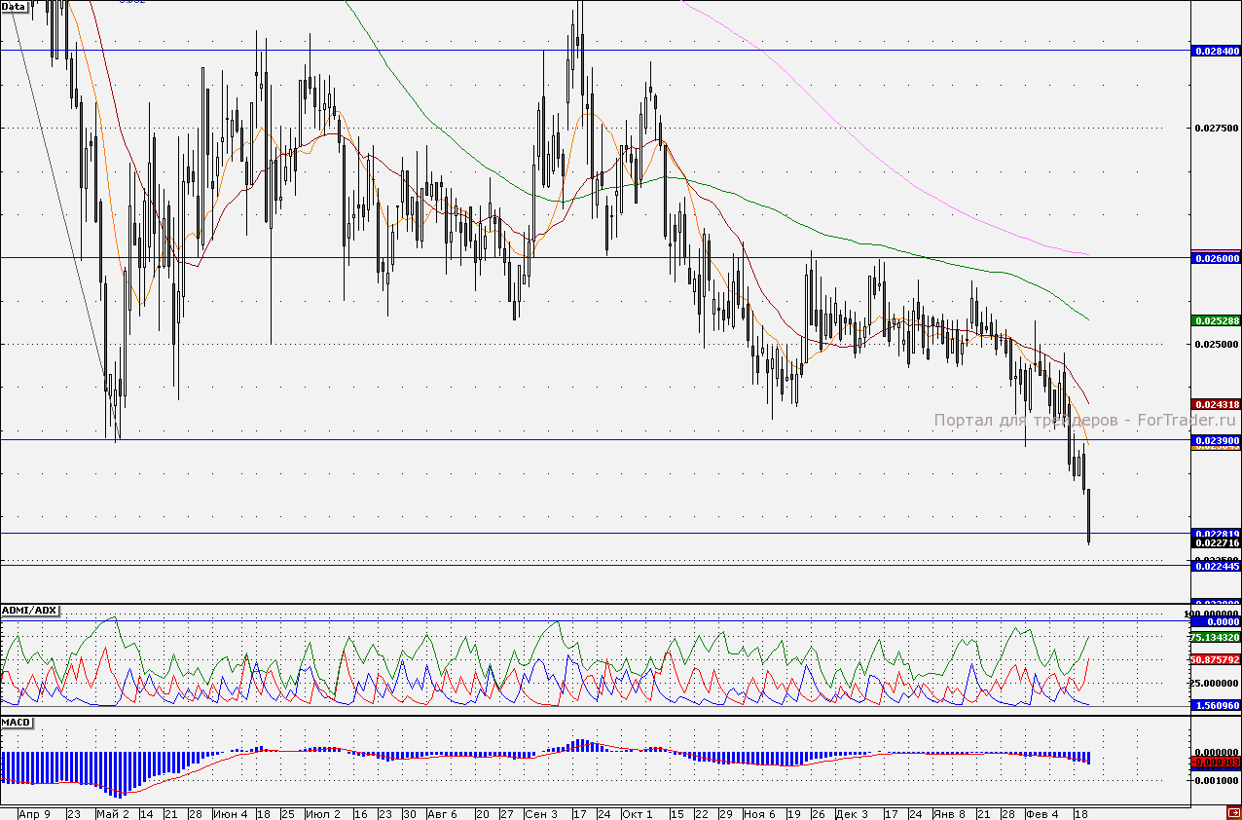Click the Окт 1 date label
This screenshot has height=820, width=1242.
point(637,813)
